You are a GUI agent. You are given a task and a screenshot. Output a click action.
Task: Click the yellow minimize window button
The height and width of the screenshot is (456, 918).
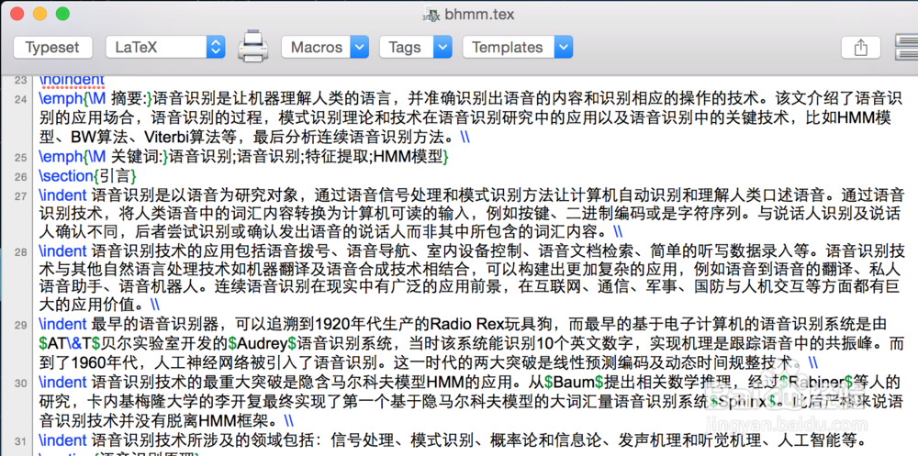click(x=39, y=14)
